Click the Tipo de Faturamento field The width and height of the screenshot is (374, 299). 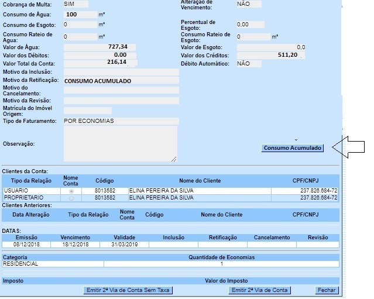[x=120, y=121]
